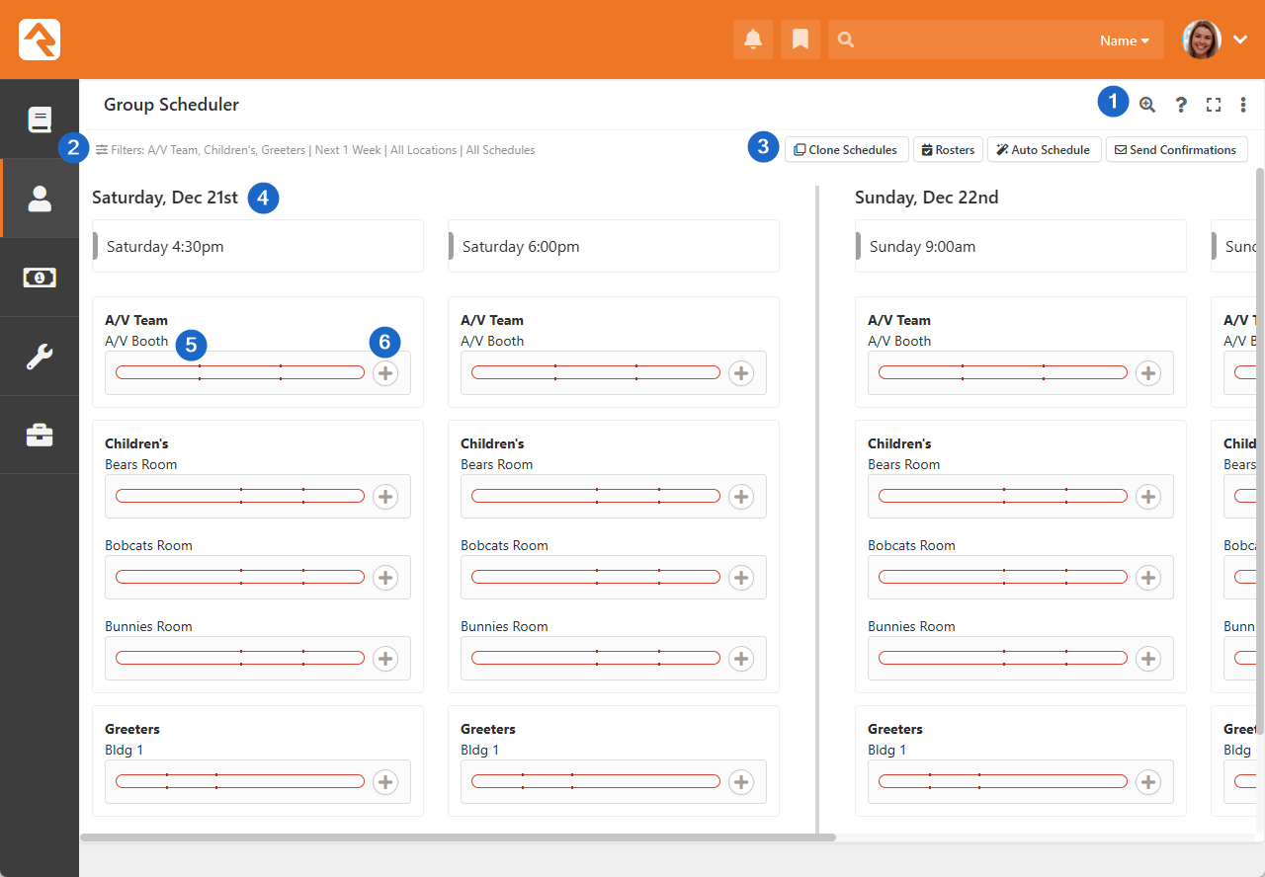Add person to Saturday 6:00pm Bobcats Room
The image size is (1265, 877).
[741, 577]
